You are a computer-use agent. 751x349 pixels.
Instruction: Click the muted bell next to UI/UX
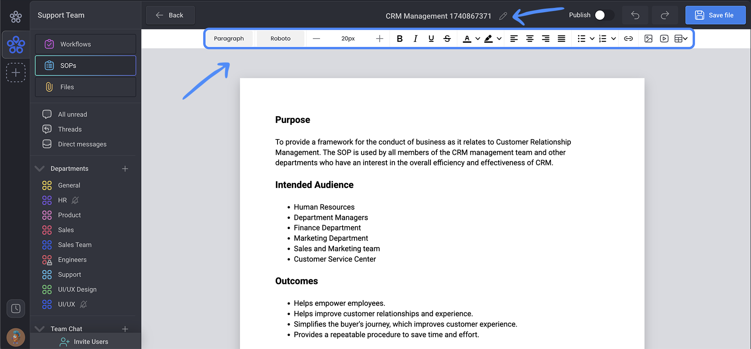[x=84, y=304]
